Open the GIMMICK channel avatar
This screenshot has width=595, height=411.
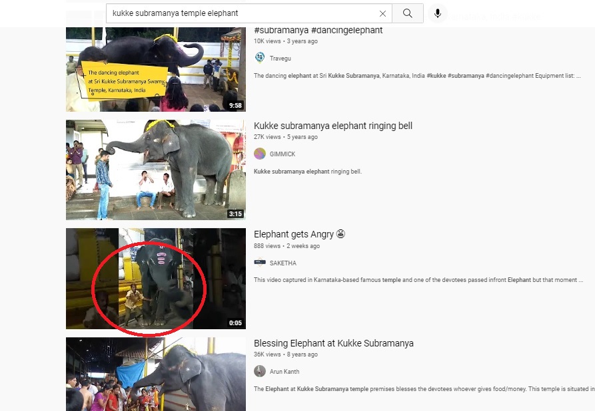click(x=260, y=154)
